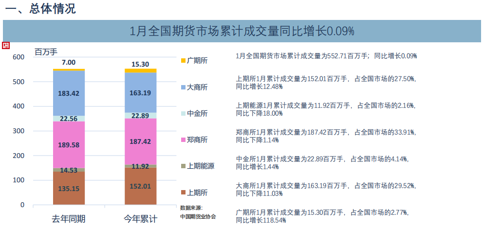The image size is (484, 228).
Task: Select the yellow 广期所 legend swatch
Action: pos(183,60)
